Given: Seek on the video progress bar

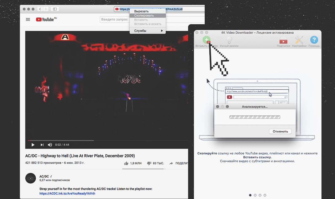Looking at the screenshot, I should [108, 141].
